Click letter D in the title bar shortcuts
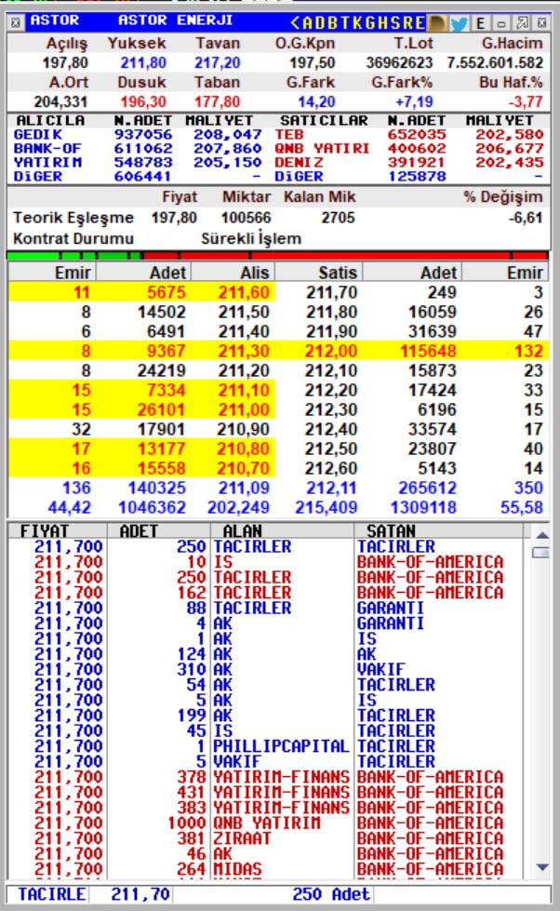Screen dimensions: 560x911 click(321, 23)
